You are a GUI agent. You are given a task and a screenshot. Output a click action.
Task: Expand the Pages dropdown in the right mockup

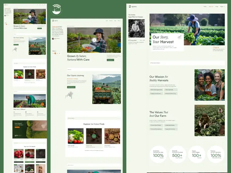(222, 7)
